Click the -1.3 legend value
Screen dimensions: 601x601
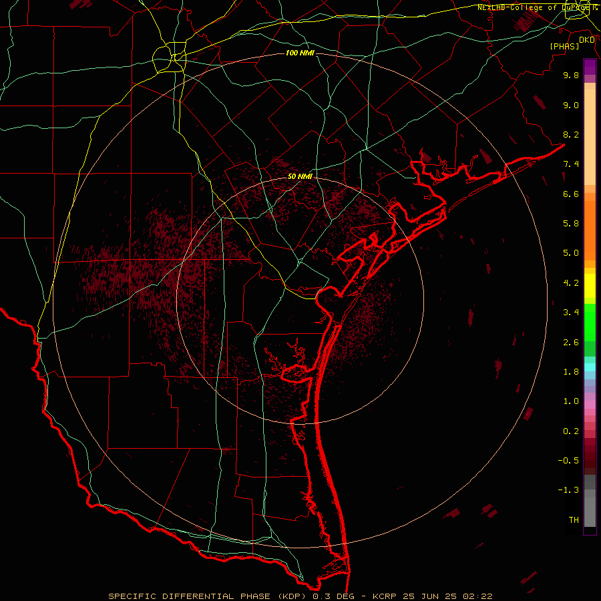pos(568,490)
